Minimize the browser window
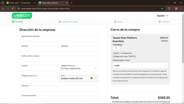The image size is (184, 104). [168, 3]
